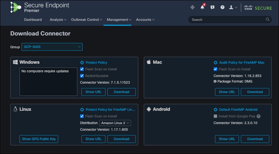Open the feedback chat bubble icon
Image resolution: width=279 pixels, height=154 pixels.
(x=212, y=7)
